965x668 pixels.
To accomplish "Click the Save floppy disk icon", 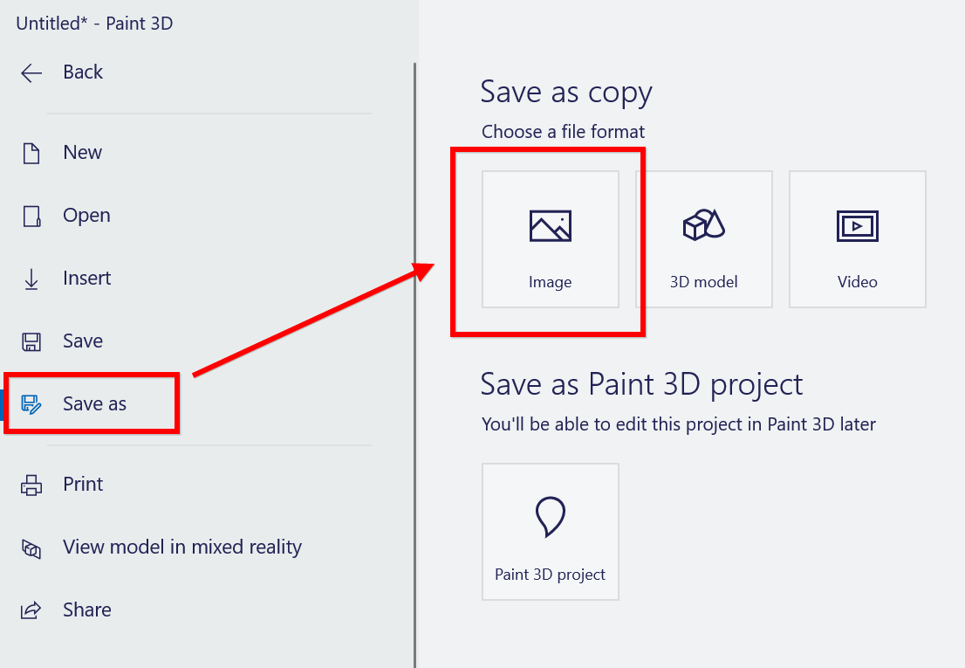I will click(31, 341).
